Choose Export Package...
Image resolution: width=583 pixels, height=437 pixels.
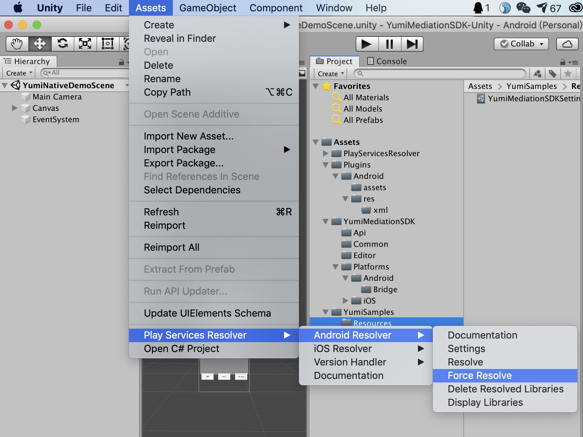click(214, 163)
